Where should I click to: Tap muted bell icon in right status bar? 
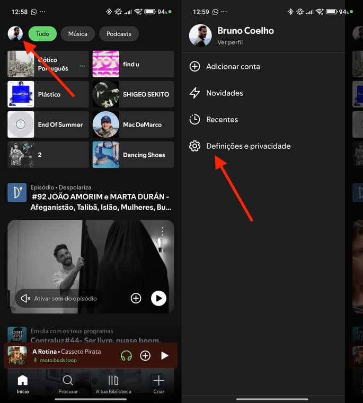pos(299,12)
